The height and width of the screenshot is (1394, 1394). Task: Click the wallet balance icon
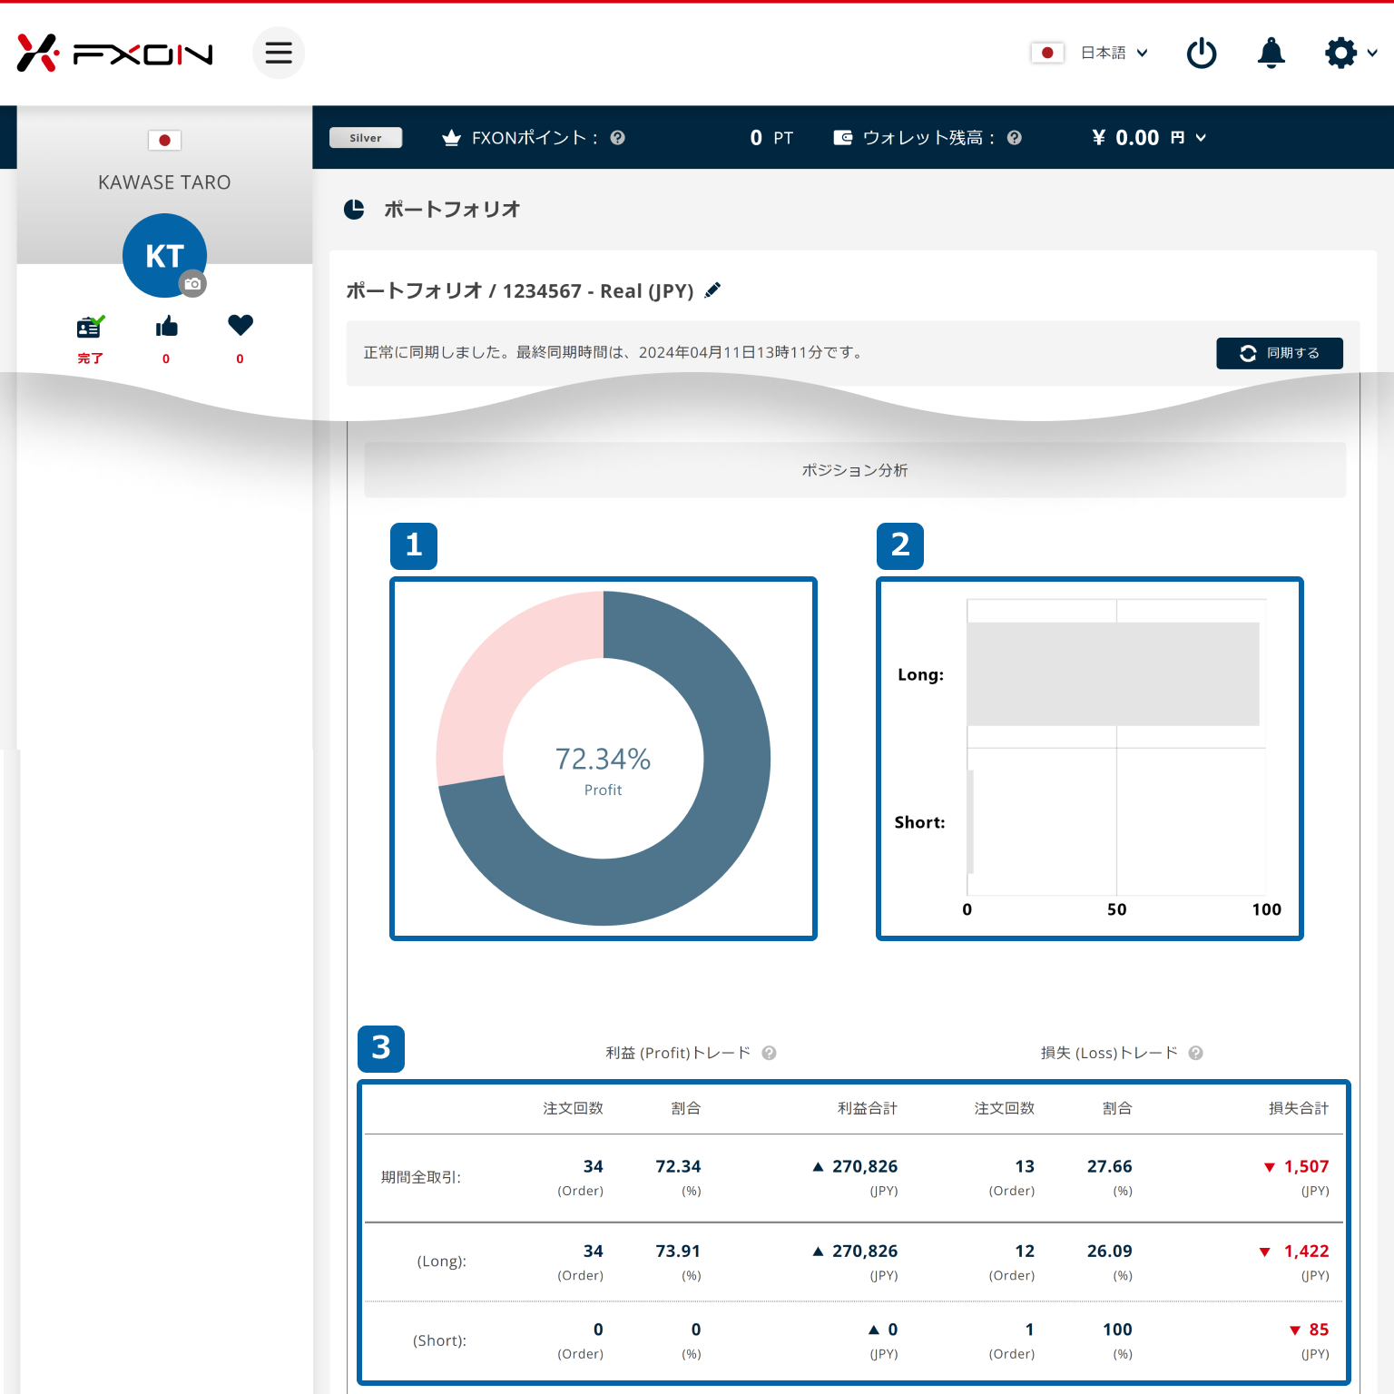pyautogui.click(x=843, y=138)
